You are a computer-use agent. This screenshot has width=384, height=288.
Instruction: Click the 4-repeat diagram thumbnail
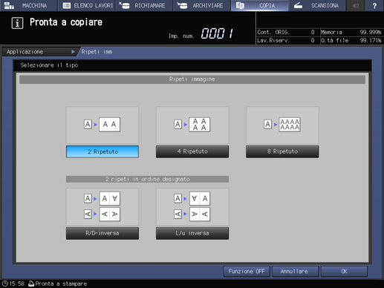tap(192, 125)
